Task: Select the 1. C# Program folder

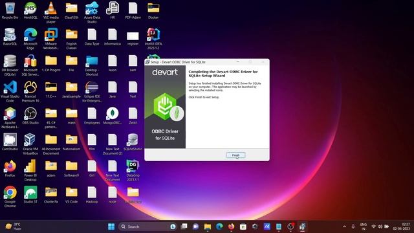Action: click(51, 63)
